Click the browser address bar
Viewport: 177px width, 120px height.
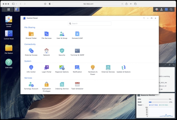(88, 4)
